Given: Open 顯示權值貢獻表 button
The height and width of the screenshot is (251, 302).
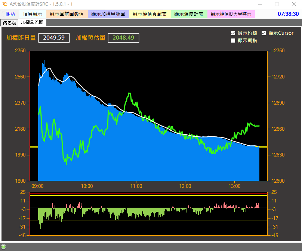Looking at the screenshot, I should (150, 14).
